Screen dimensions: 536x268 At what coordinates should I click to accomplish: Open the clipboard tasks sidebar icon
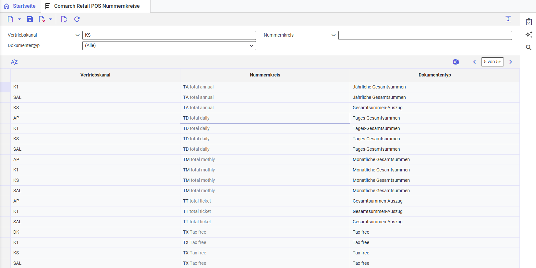pyautogui.click(x=529, y=22)
